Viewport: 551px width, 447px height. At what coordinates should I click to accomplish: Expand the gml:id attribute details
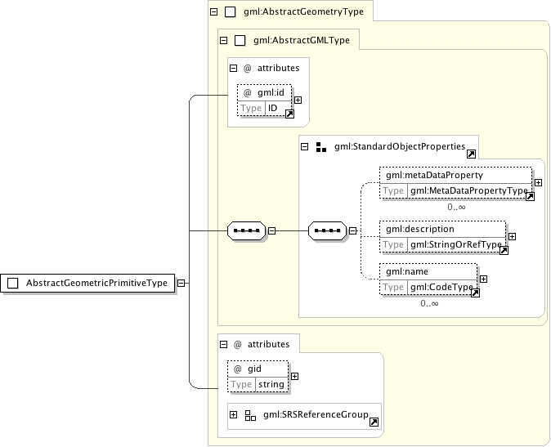point(298,101)
